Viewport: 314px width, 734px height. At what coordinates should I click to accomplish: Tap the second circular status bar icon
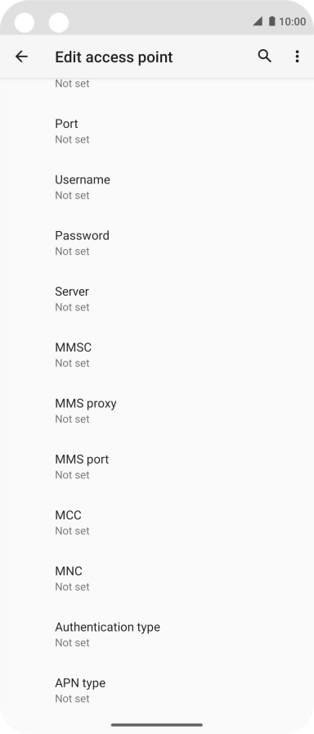click(x=59, y=22)
